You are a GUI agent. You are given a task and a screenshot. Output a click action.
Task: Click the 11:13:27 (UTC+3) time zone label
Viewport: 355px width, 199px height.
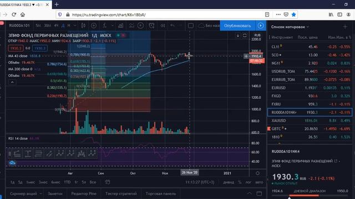click(200, 182)
